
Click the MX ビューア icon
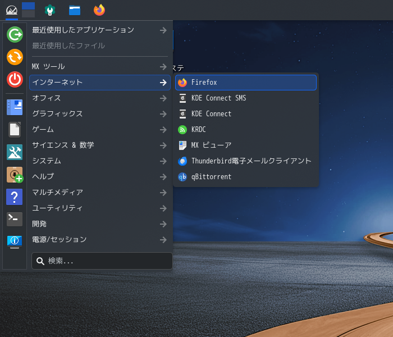point(182,145)
